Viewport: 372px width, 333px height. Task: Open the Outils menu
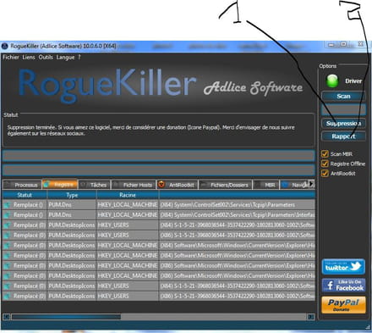46,58
